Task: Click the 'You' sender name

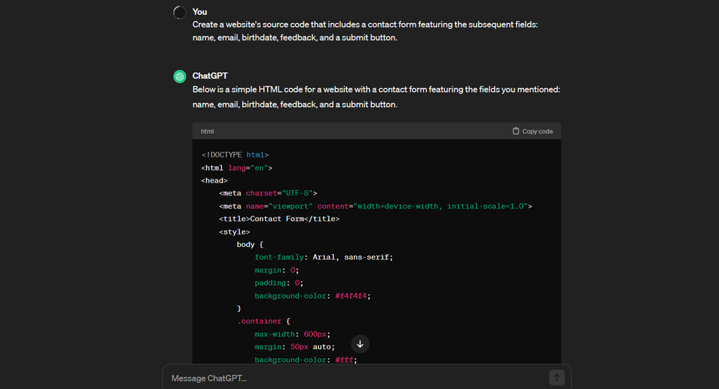Action: [199, 12]
